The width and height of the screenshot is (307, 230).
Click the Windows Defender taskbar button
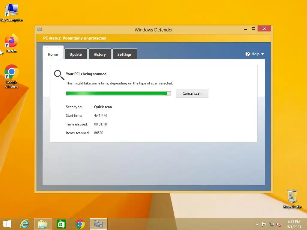coord(98,224)
